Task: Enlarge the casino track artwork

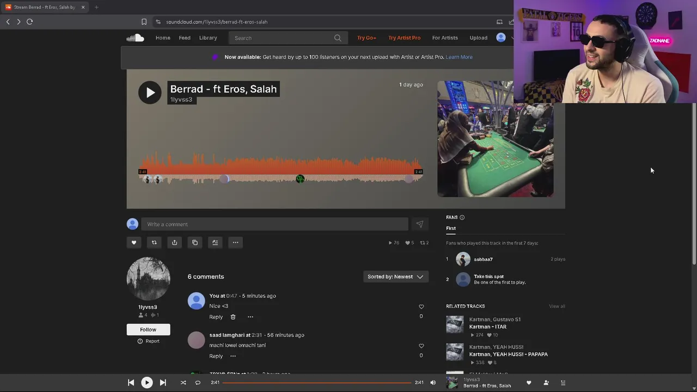Action: [495, 139]
